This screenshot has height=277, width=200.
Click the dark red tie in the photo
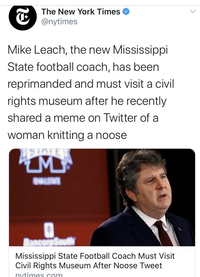(x=163, y=233)
